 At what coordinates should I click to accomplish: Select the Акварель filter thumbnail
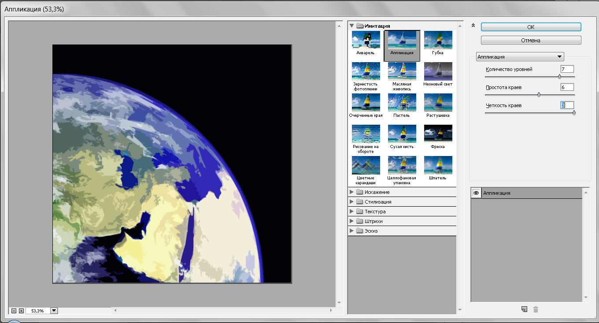(366, 40)
